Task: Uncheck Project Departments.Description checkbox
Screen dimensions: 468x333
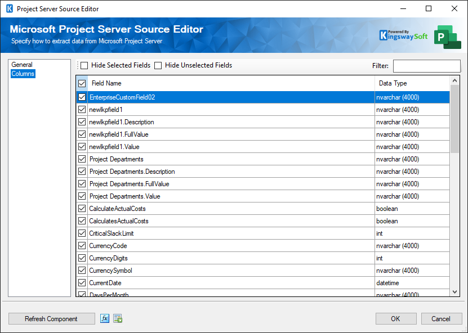Action: 82,172
